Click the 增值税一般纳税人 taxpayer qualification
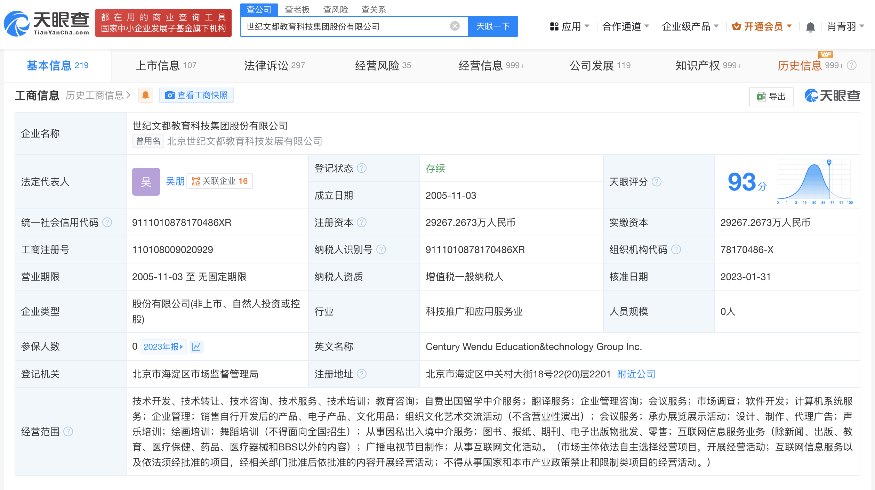 tap(464, 277)
